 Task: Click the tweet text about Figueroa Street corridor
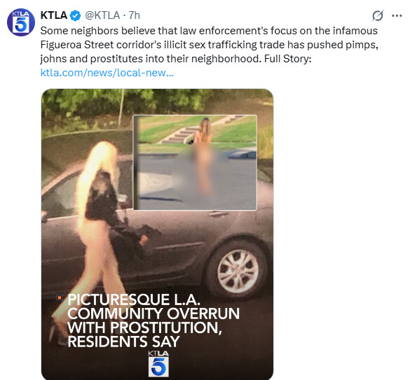coord(209,45)
